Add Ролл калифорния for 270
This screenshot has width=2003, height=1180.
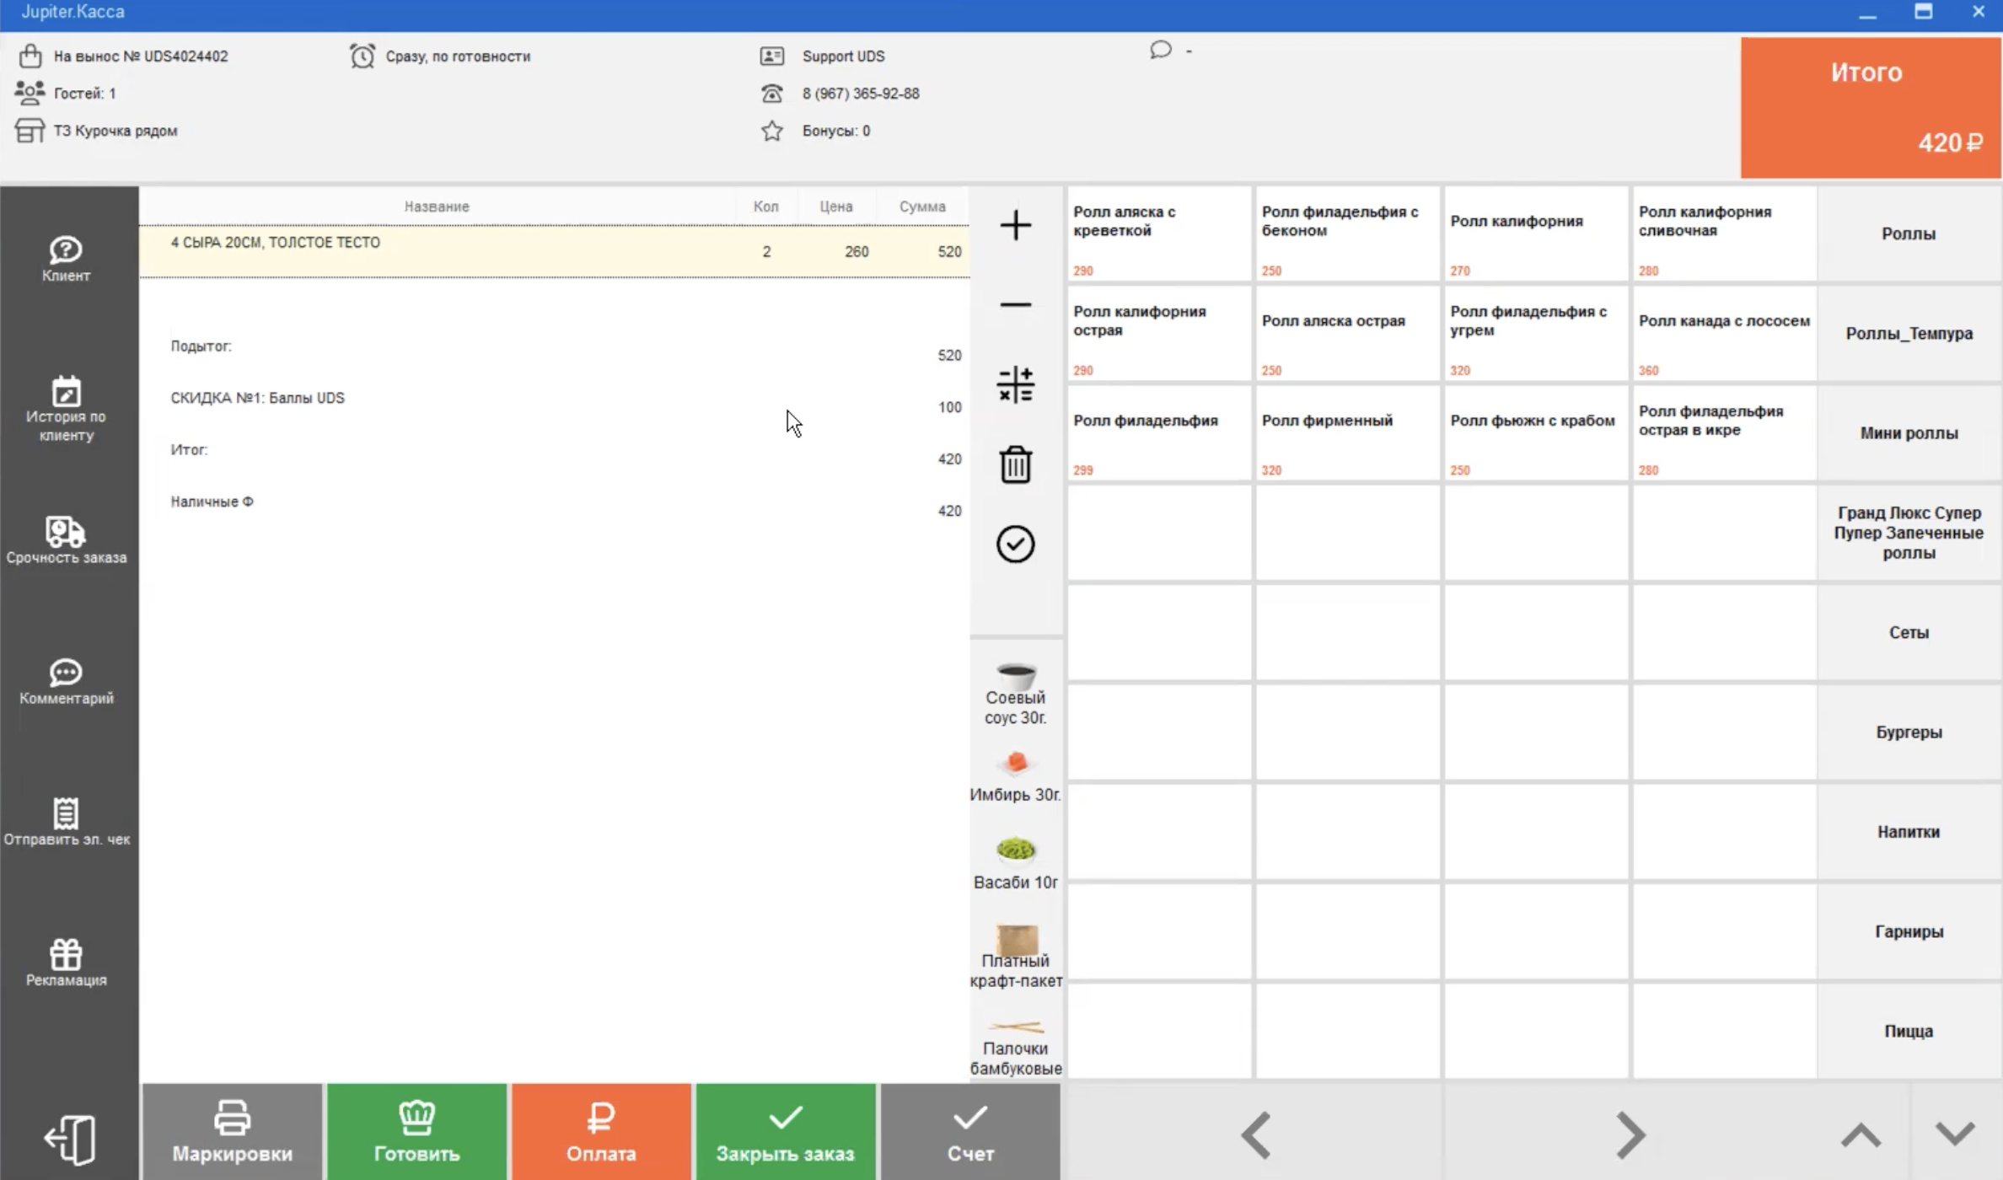(1536, 233)
